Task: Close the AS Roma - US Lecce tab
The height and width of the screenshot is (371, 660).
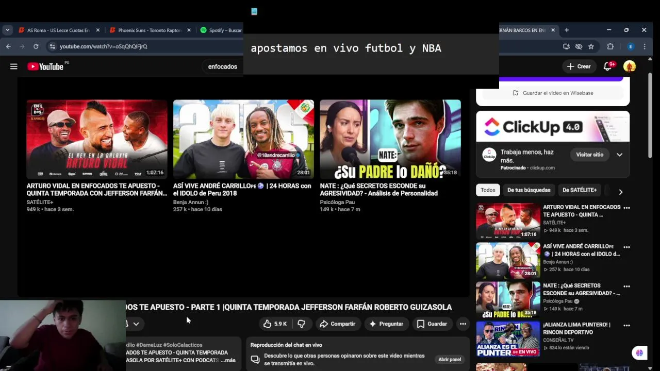Action: (x=97, y=30)
